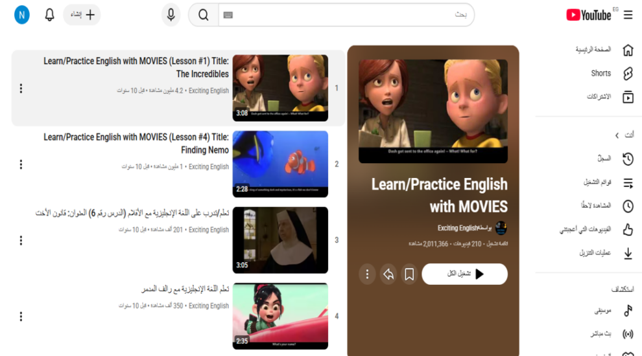Open The Incredibles lesson thumbnail
This screenshot has height=356, width=642.
pos(280,88)
